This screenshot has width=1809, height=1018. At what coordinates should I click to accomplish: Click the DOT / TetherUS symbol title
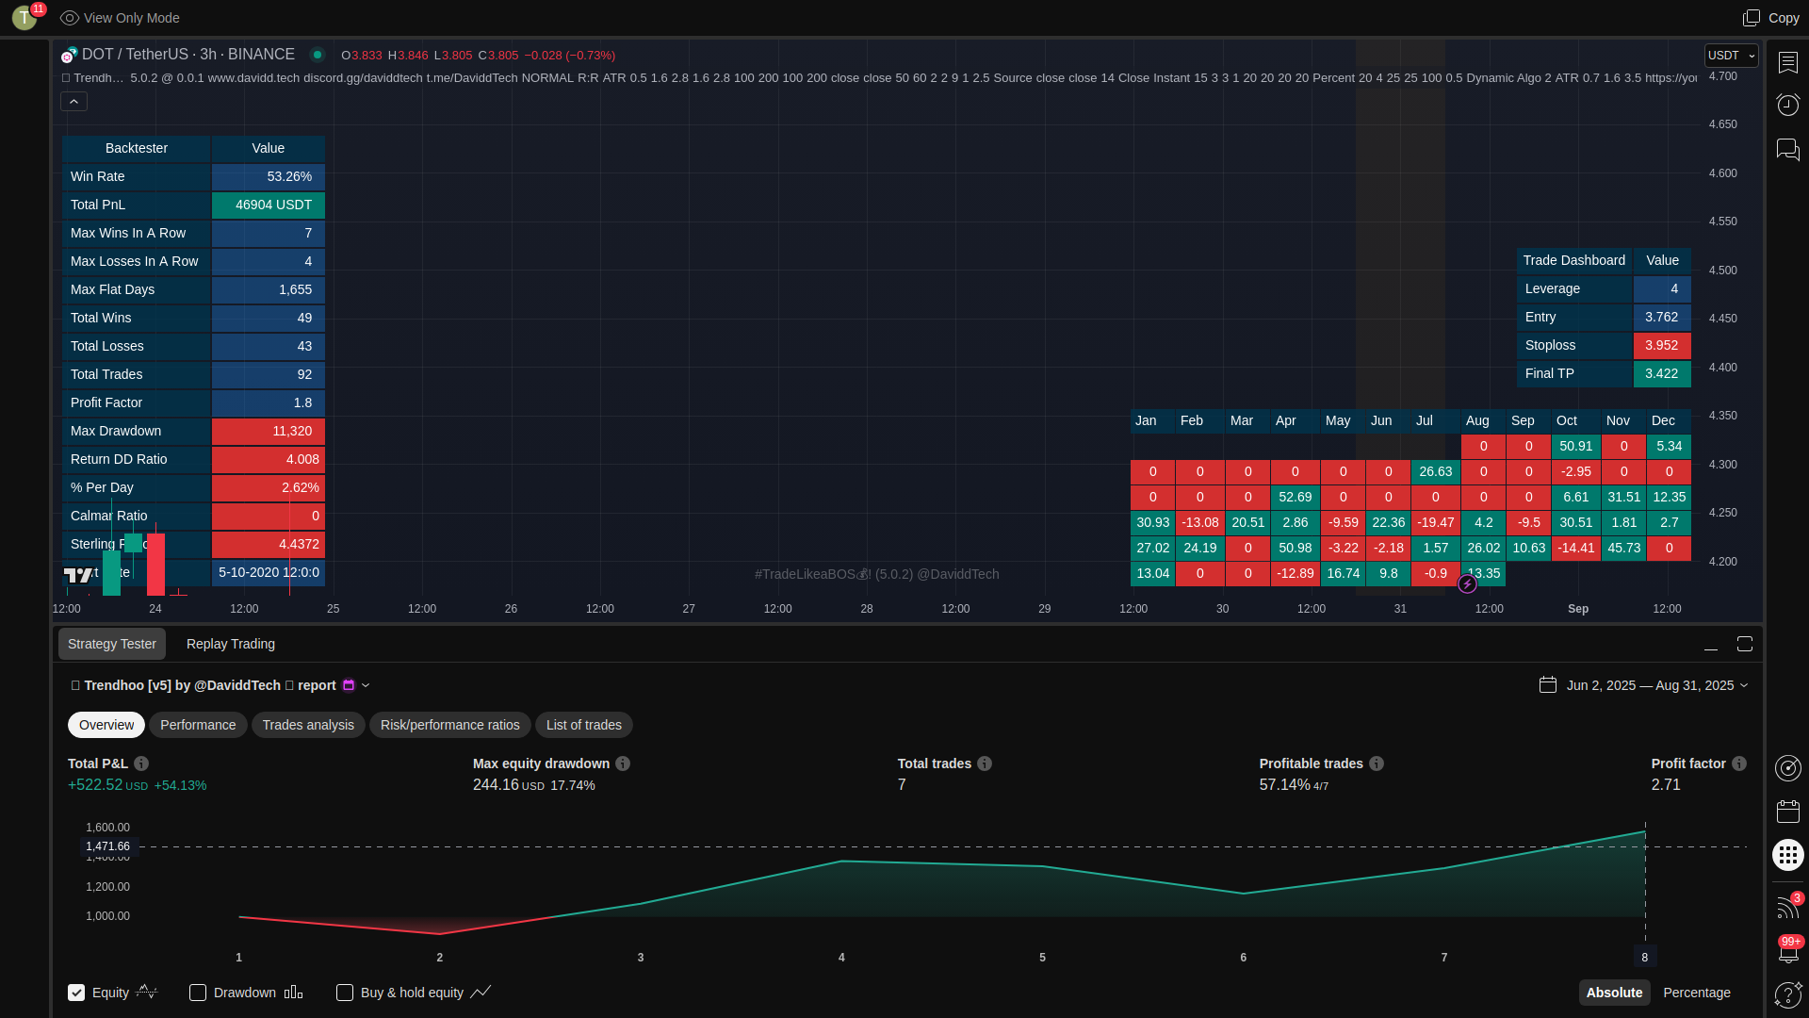(188, 55)
